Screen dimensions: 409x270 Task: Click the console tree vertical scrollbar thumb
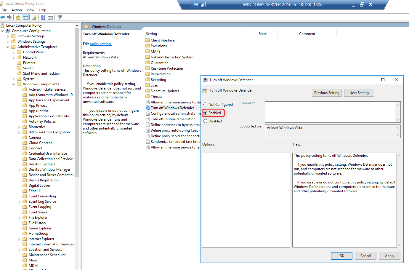click(x=77, y=103)
